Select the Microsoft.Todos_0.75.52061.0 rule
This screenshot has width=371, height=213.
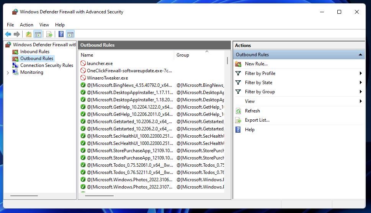click(x=130, y=165)
